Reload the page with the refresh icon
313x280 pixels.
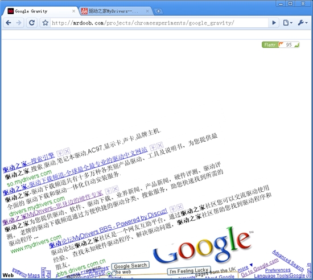pos(32,23)
